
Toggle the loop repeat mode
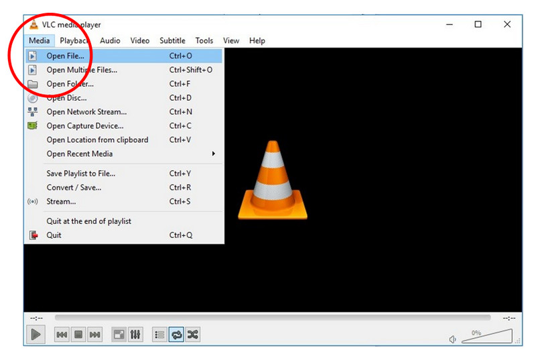[x=176, y=334]
